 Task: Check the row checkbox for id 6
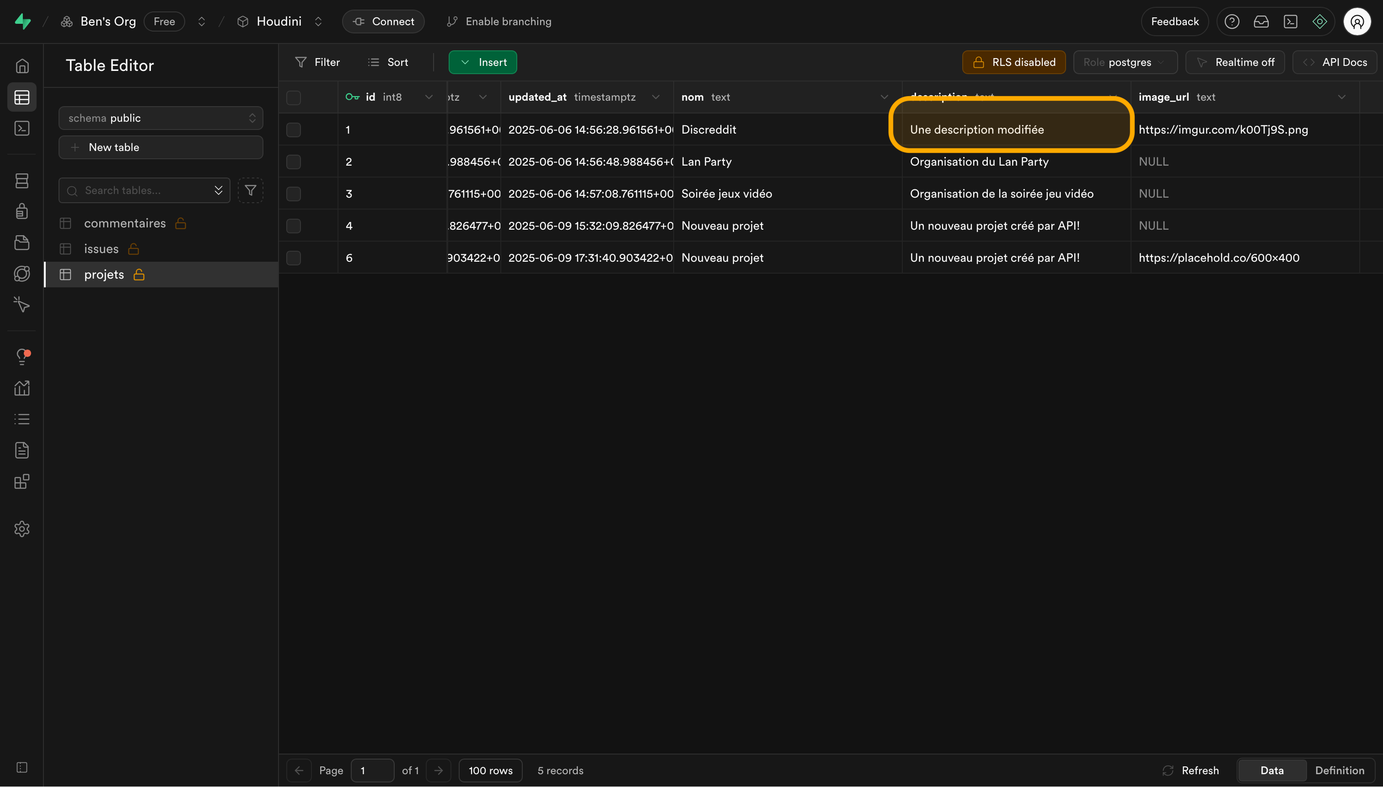click(x=293, y=258)
